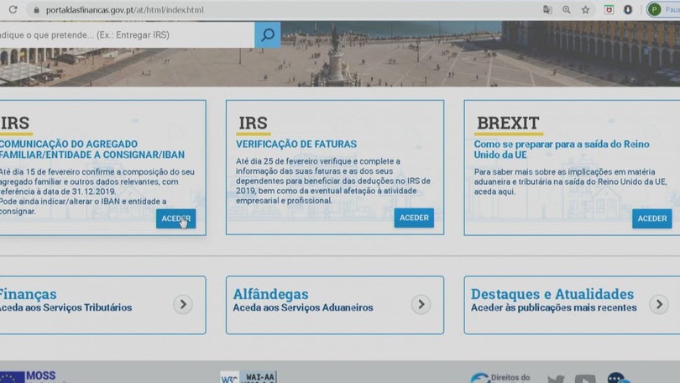
Task: Click the zoom magnifier icon in the address bar
Action: pos(567,9)
